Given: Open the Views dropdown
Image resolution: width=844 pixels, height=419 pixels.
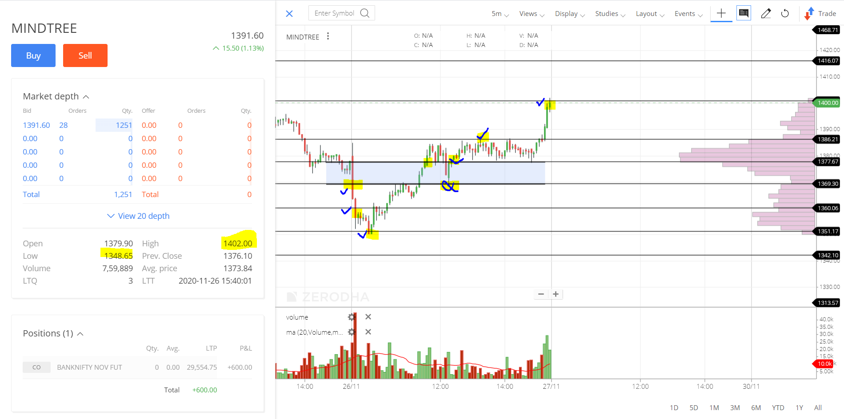Looking at the screenshot, I should click(x=532, y=14).
